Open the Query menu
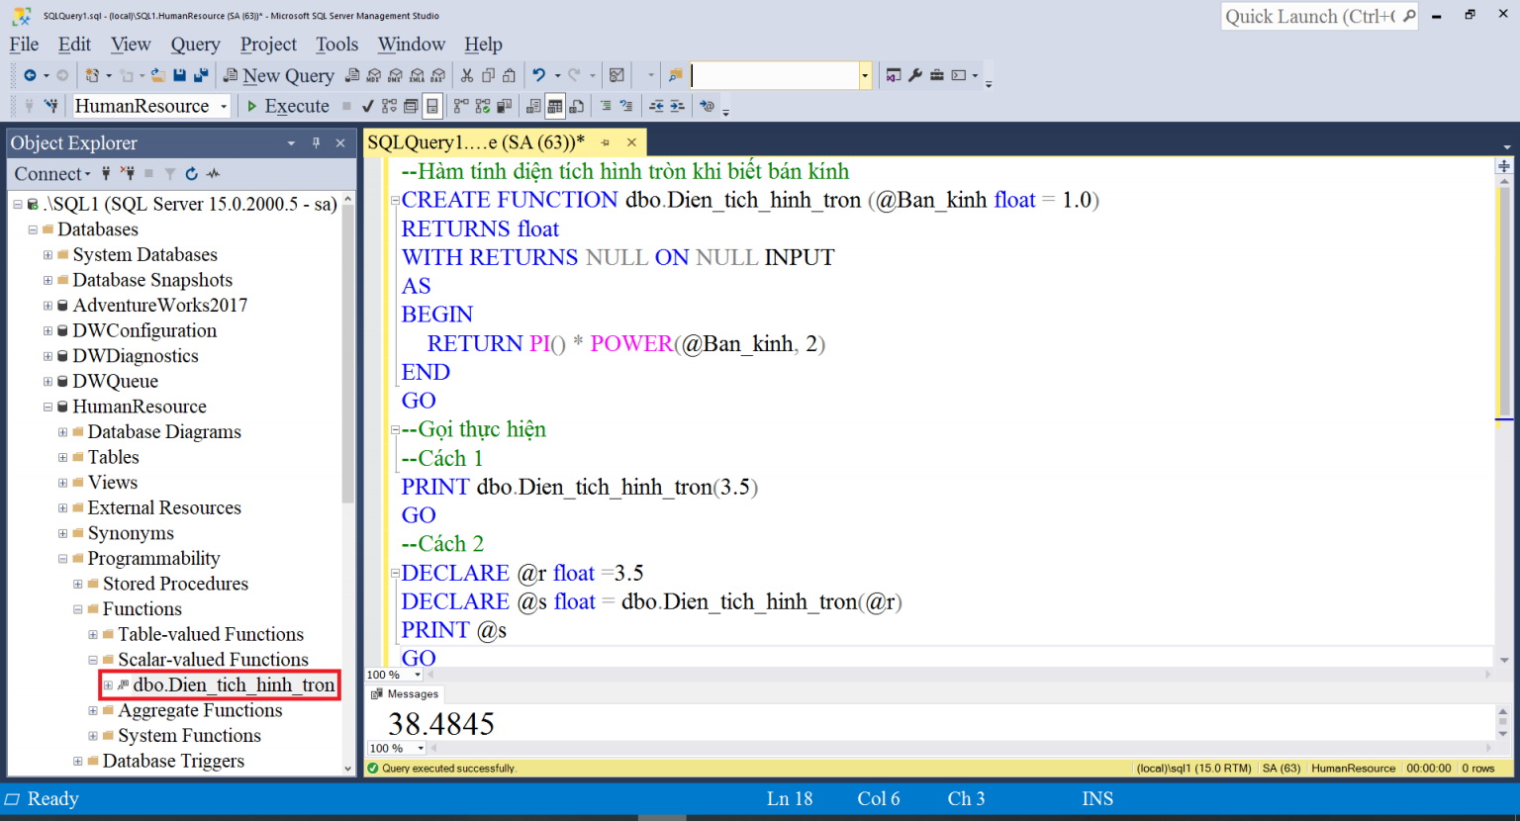The image size is (1520, 821). point(195,45)
